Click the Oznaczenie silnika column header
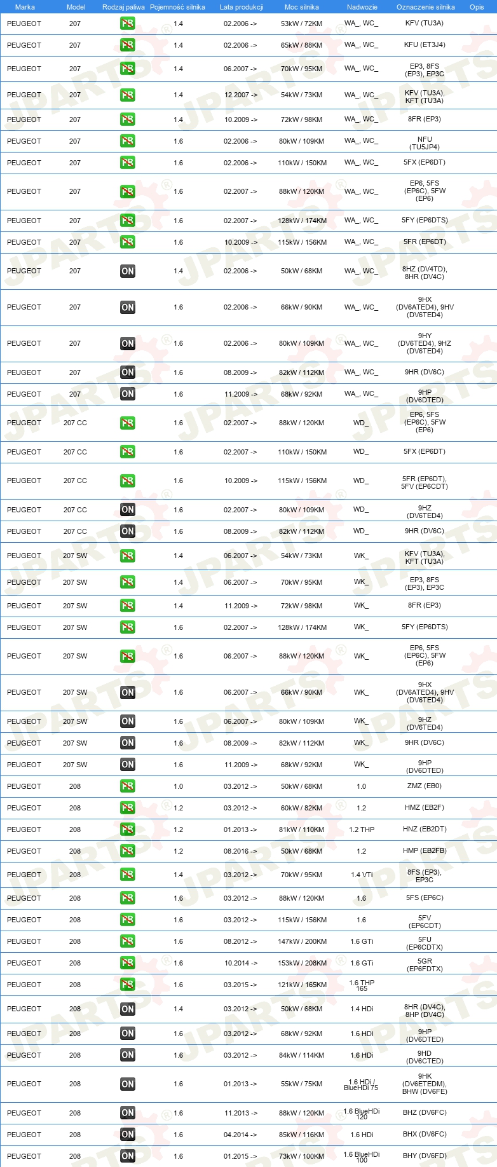The width and height of the screenshot is (497, 1167). (x=426, y=7)
